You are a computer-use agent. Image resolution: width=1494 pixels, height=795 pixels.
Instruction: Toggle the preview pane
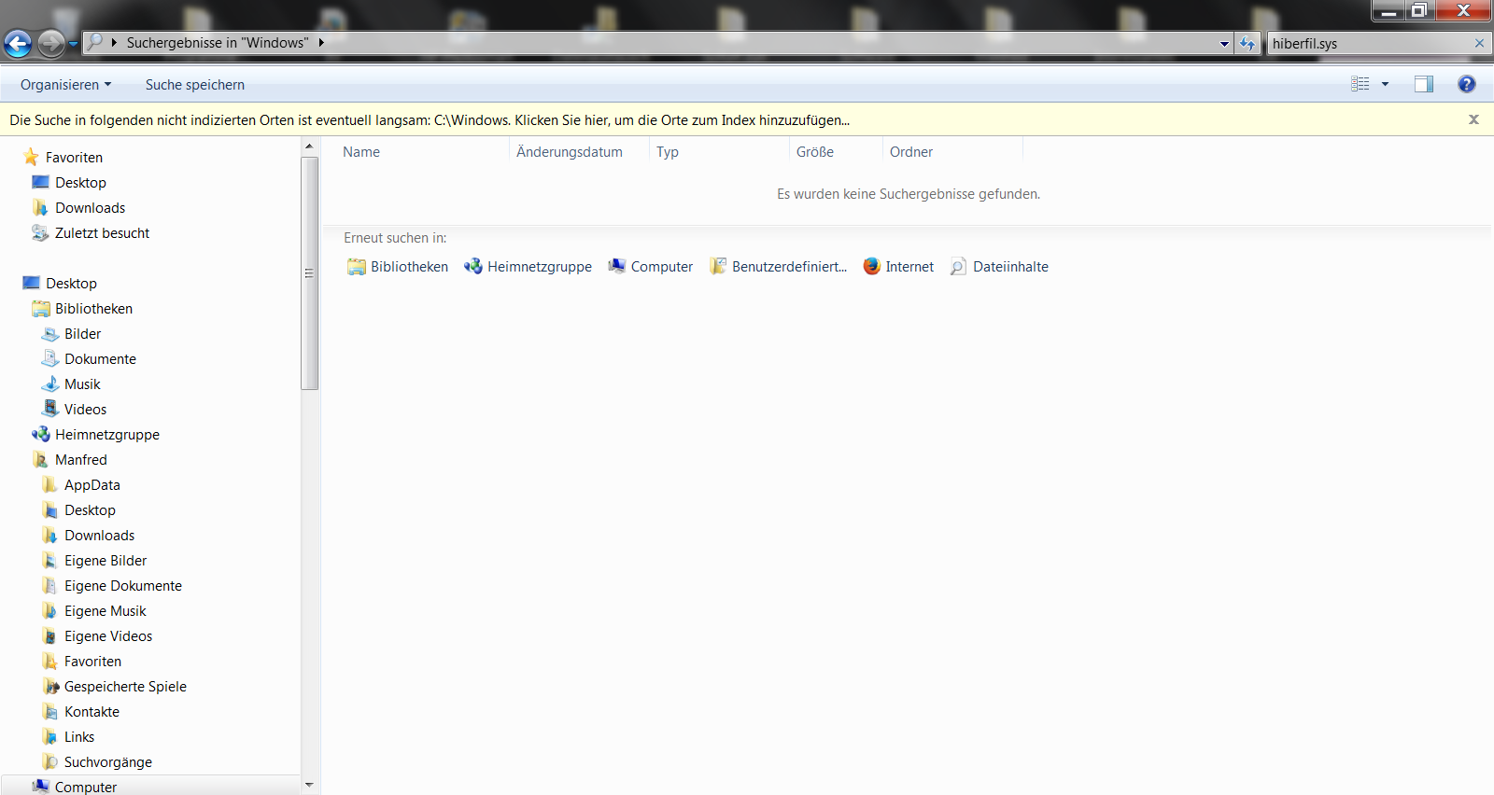coord(1424,84)
